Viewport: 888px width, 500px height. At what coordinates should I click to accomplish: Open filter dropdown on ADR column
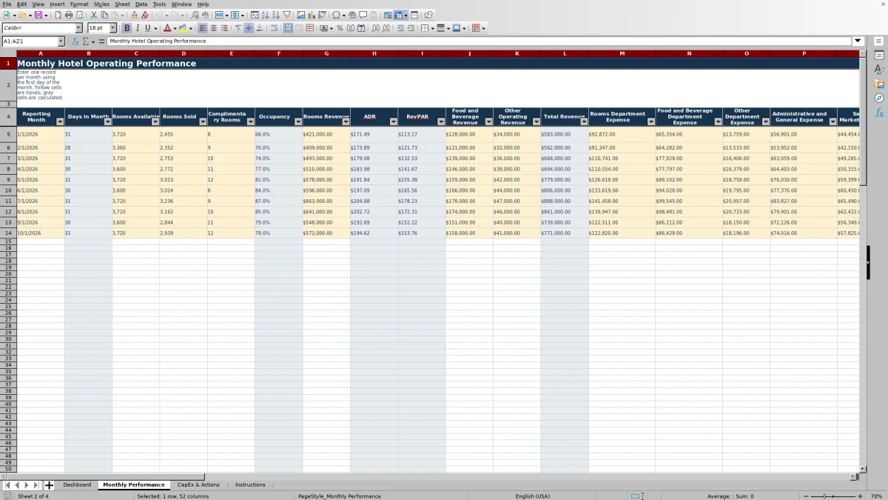393,121
